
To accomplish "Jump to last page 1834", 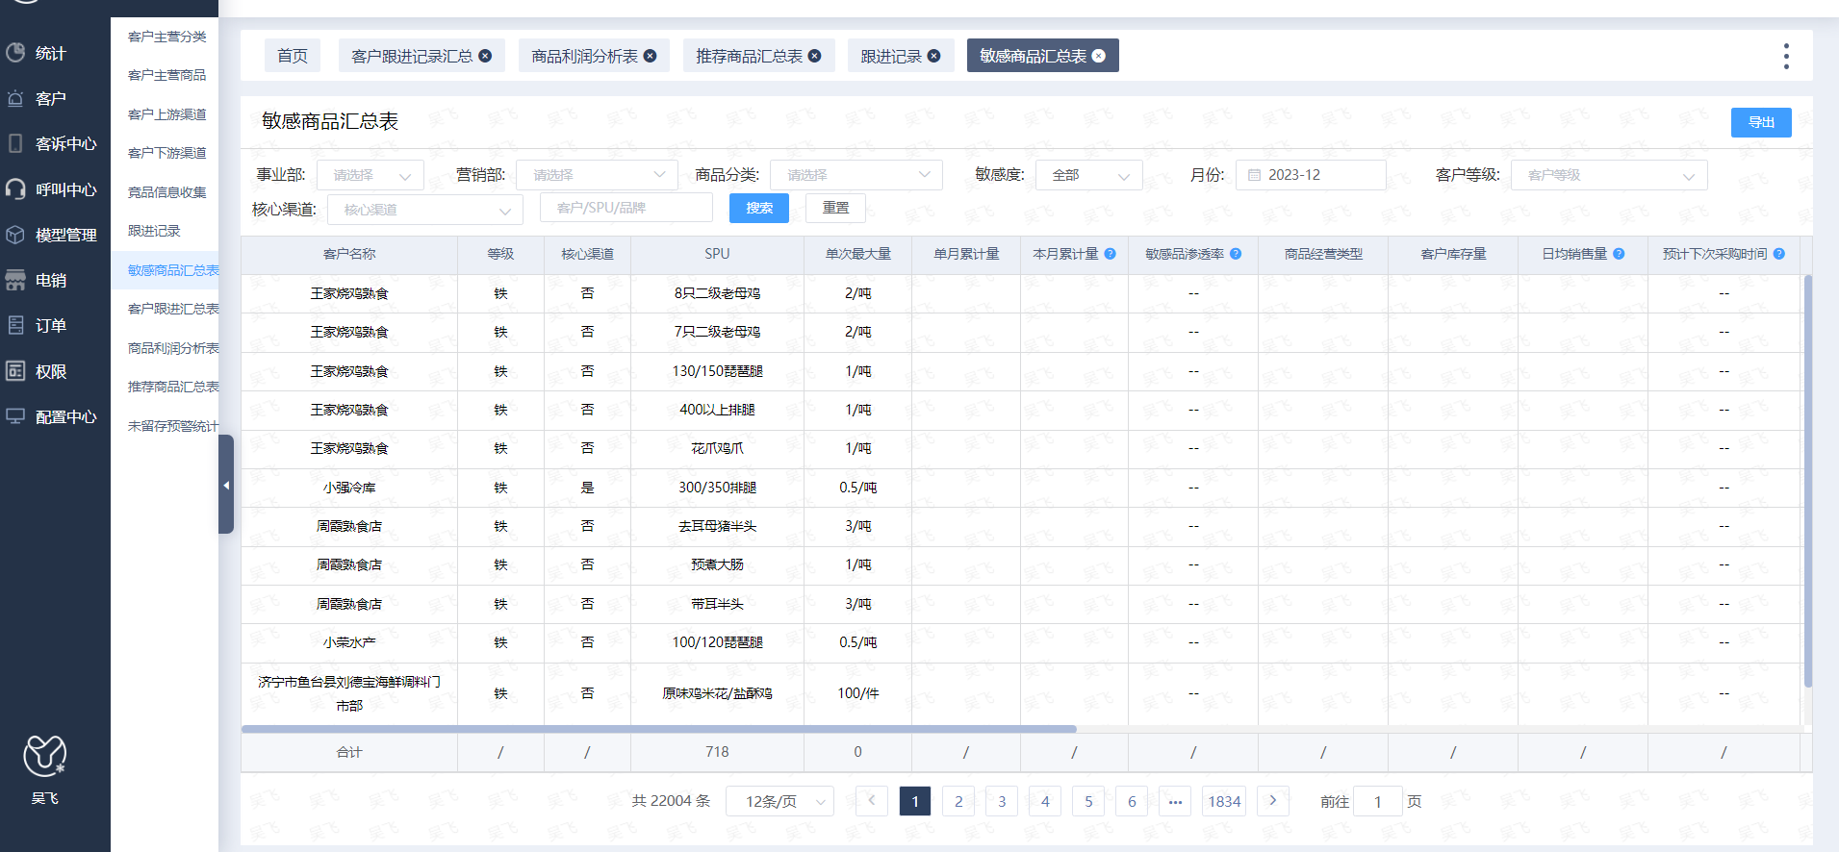I will (x=1224, y=801).
